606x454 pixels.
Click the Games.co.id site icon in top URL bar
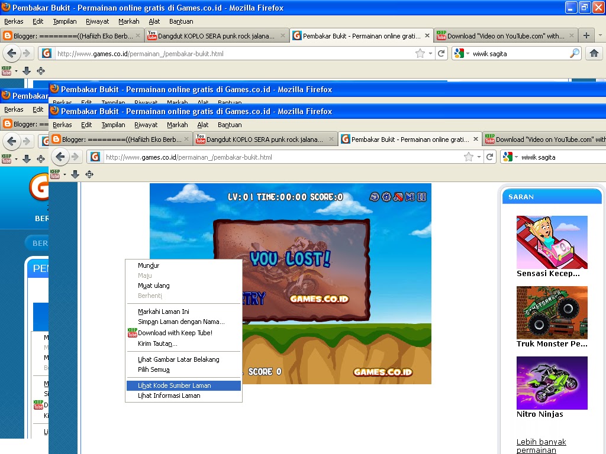click(46, 53)
